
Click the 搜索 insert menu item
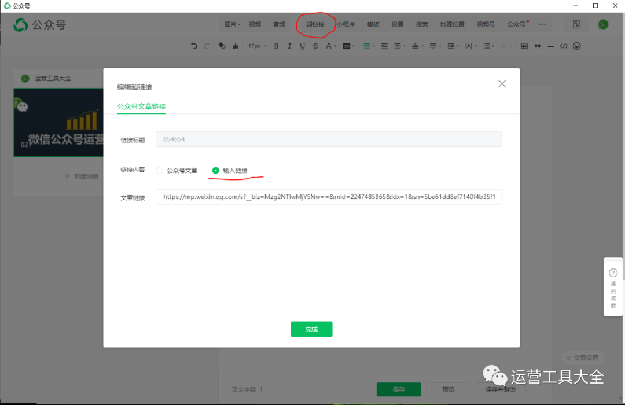tap(422, 24)
